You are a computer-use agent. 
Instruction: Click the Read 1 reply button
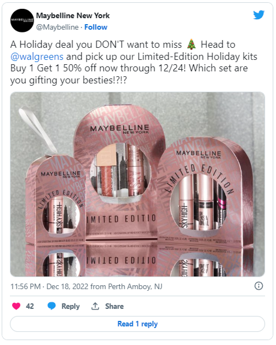pos(138,324)
